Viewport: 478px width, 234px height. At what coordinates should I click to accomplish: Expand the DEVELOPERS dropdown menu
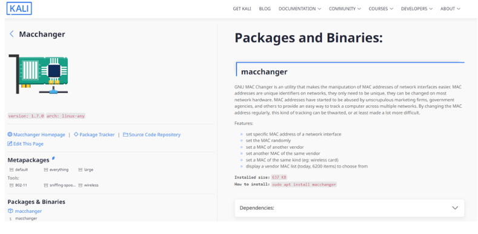417,8
